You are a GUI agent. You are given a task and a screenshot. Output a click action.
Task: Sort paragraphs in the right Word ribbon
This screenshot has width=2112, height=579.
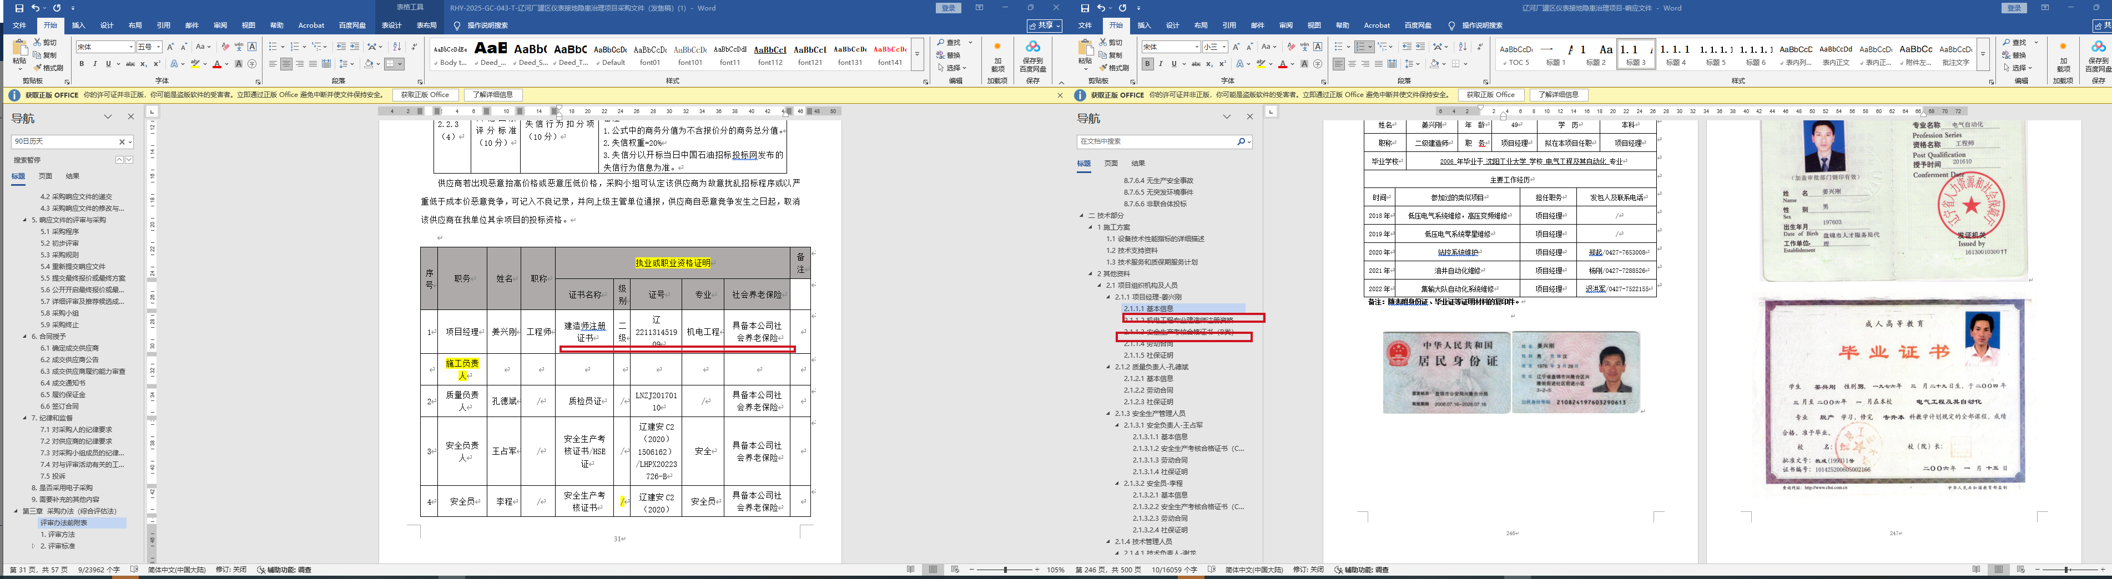point(1463,47)
